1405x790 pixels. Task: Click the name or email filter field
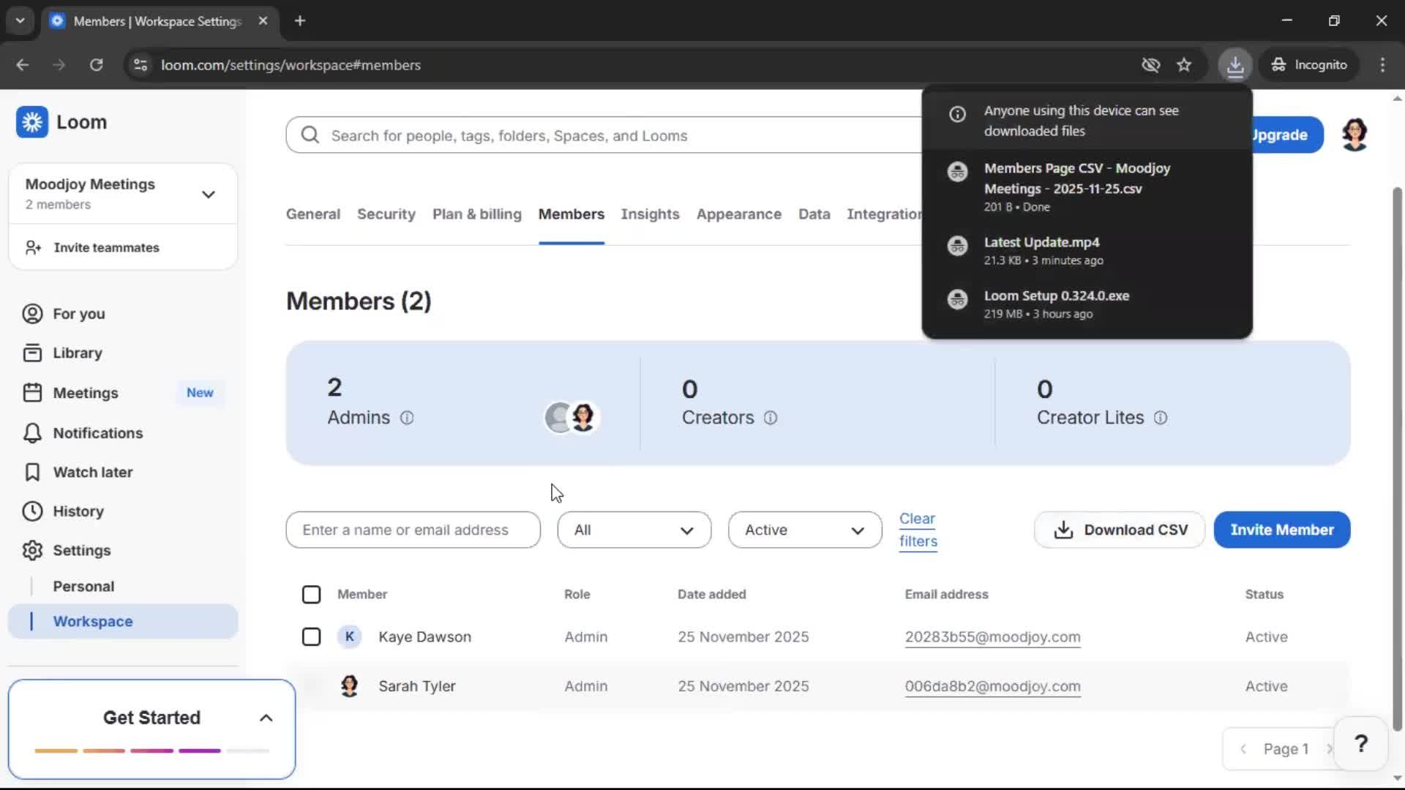[413, 530]
